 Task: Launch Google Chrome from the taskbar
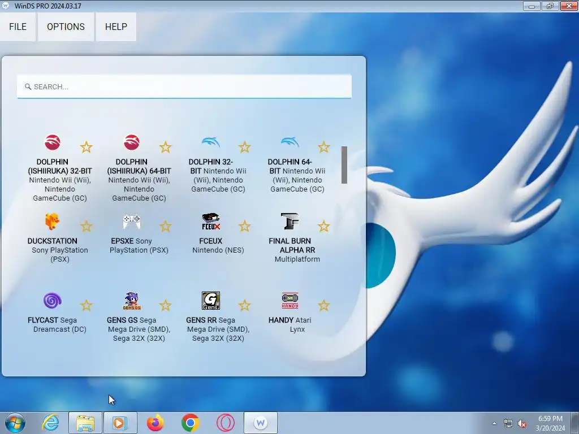pos(190,423)
